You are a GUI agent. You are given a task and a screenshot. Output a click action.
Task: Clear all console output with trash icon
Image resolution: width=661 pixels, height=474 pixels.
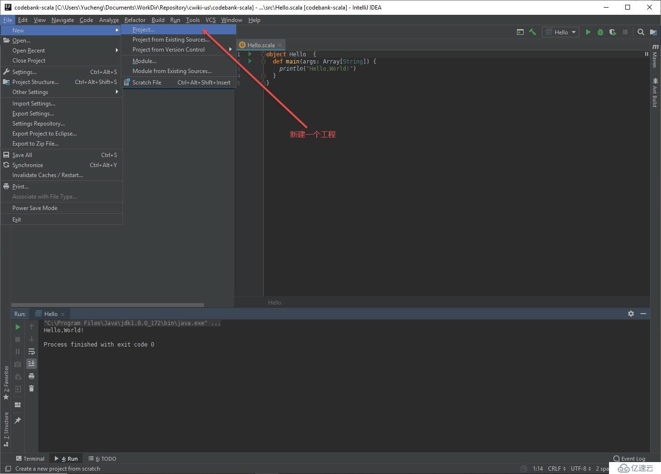click(x=31, y=389)
